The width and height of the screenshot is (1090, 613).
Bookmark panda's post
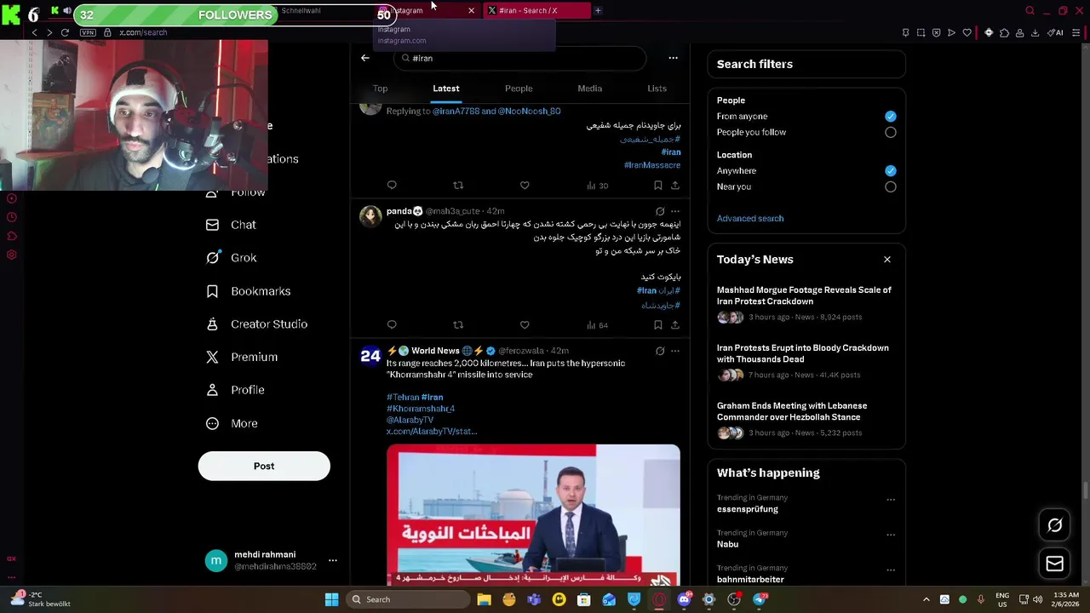click(x=657, y=324)
